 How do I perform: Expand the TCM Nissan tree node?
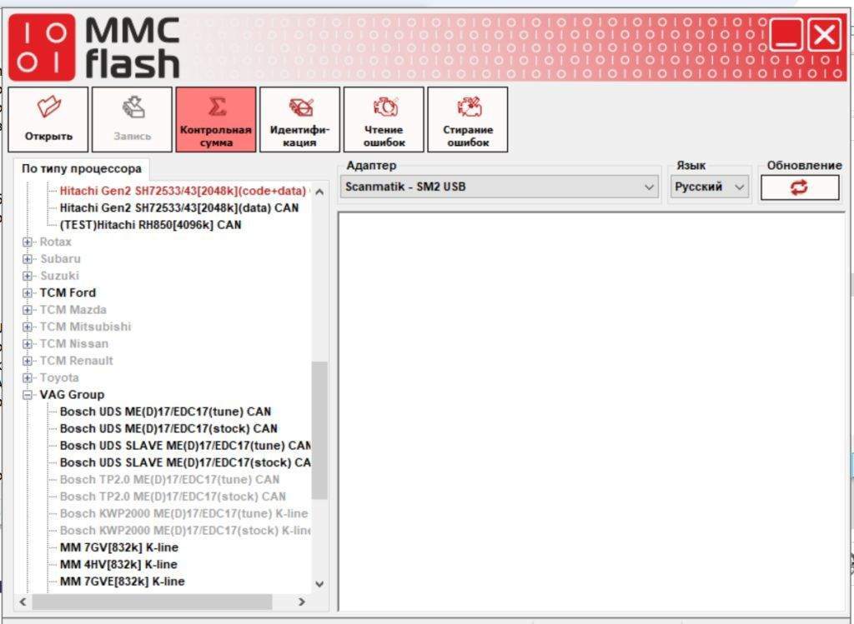(x=28, y=344)
